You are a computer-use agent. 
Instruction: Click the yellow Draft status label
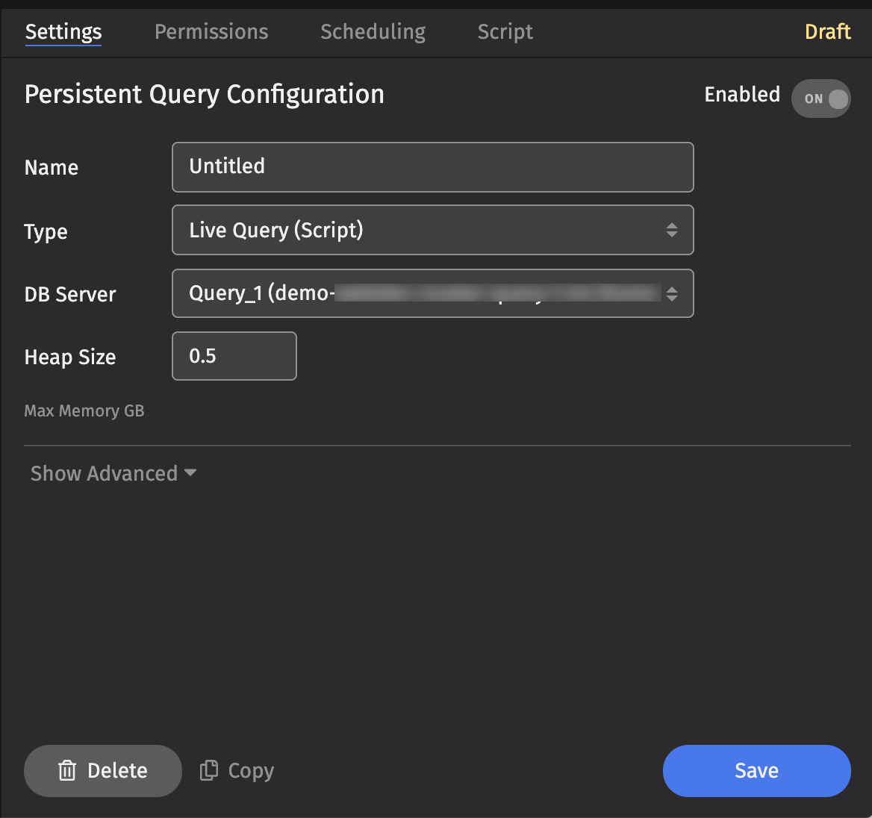tap(827, 31)
